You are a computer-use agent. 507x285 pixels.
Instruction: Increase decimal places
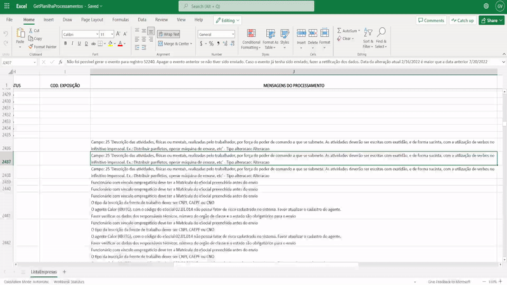(x=225, y=43)
